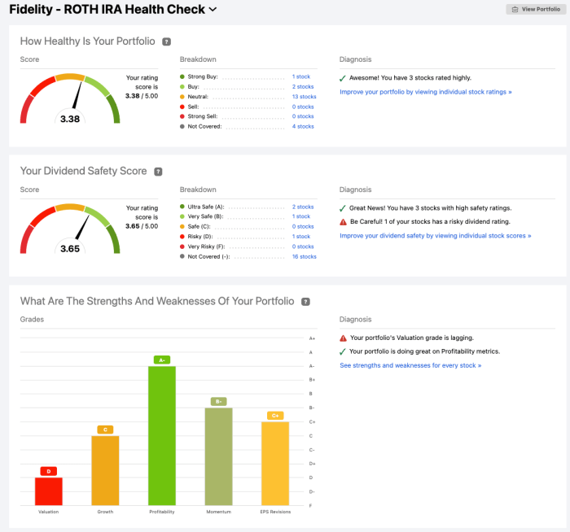This screenshot has height=532, width=570.
Task: Click the EPS Revisions axis label
Action: 275,512
